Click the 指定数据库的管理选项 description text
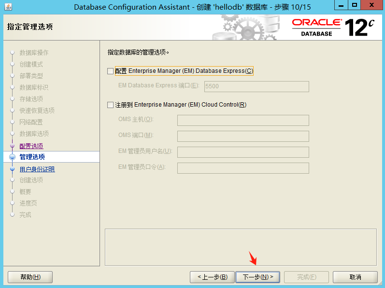The width and height of the screenshot is (385, 288). 138,52
